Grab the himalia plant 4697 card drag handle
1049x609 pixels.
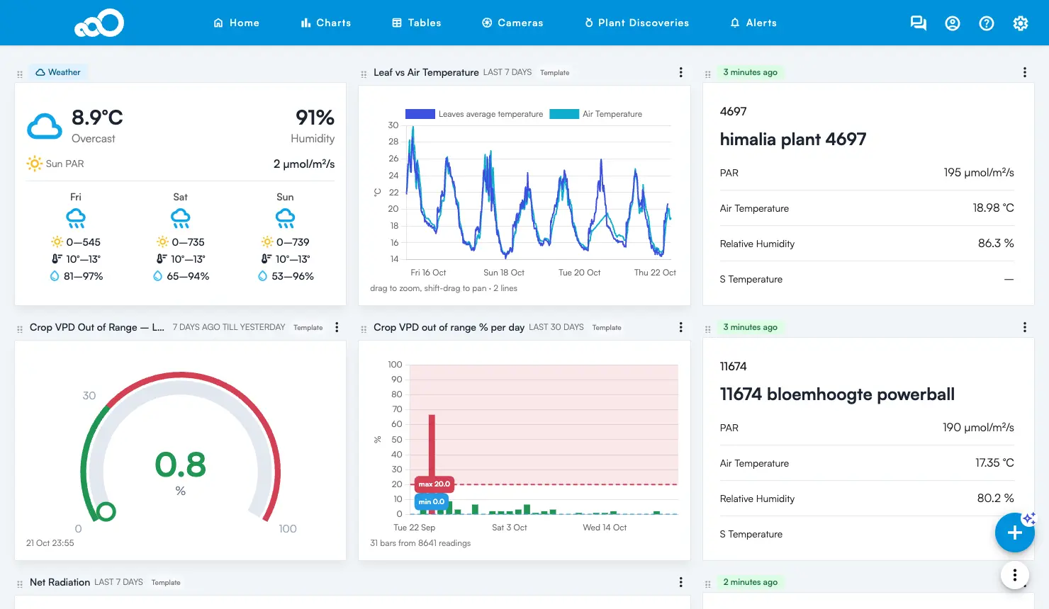point(707,74)
